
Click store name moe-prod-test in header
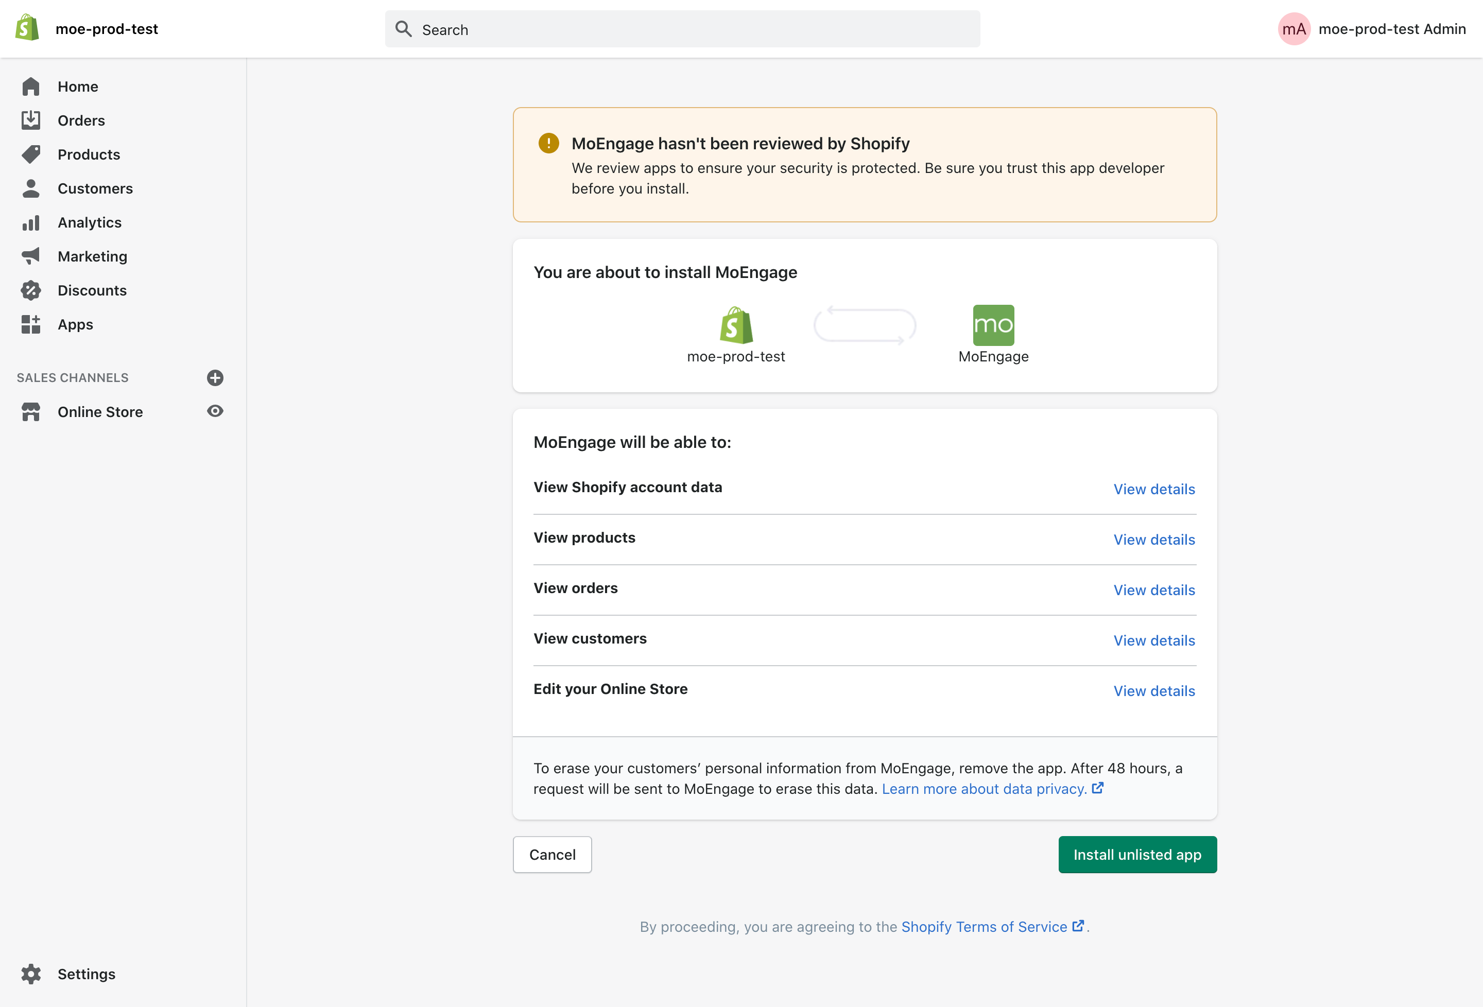[107, 29]
